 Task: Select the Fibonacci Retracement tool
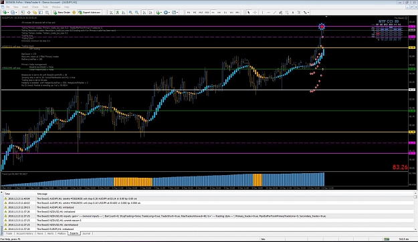[x=287, y=12]
